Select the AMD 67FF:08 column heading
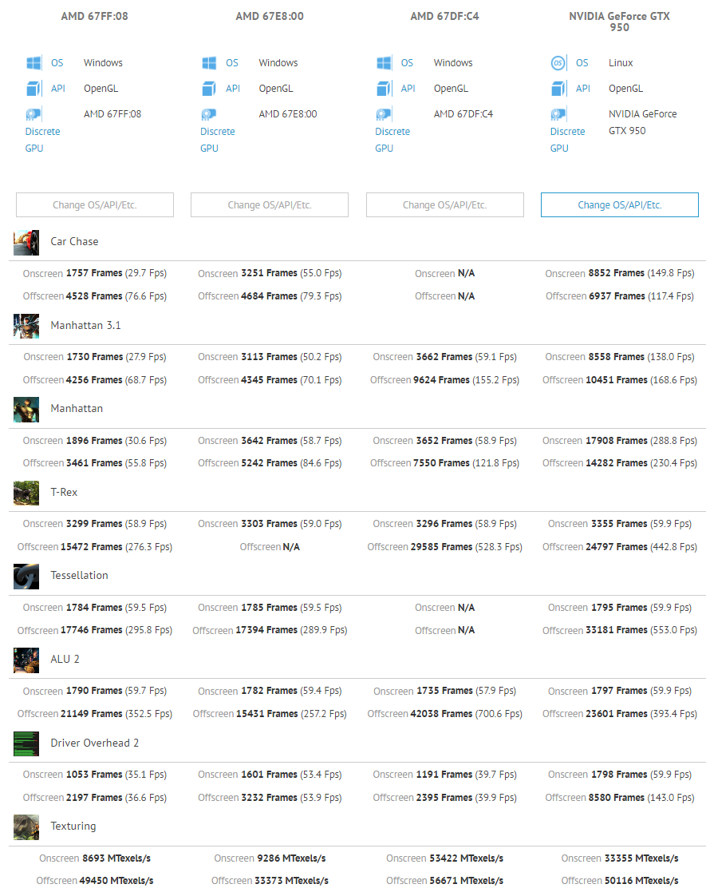This screenshot has width=706, height=896. pos(95,16)
